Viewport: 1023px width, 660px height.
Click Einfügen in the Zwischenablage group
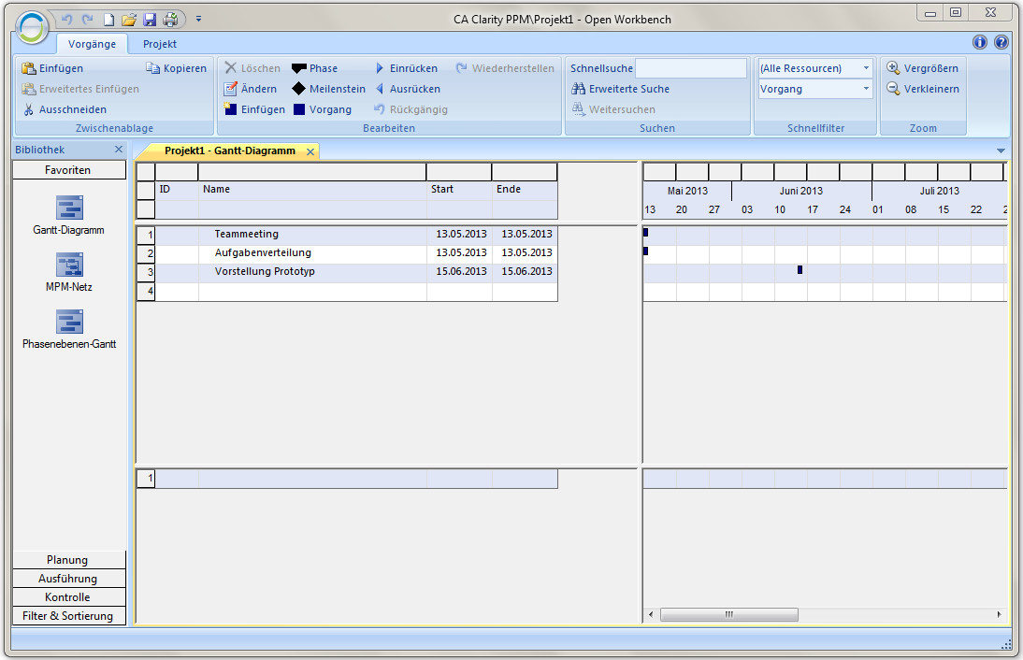53,68
